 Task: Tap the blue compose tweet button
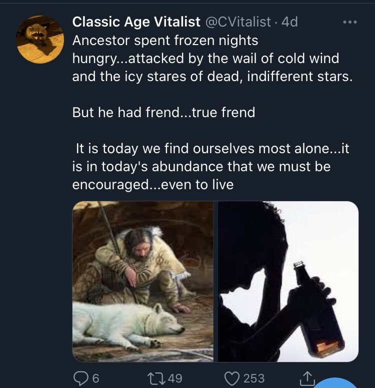pyautogui.click(x=334, y=383)
